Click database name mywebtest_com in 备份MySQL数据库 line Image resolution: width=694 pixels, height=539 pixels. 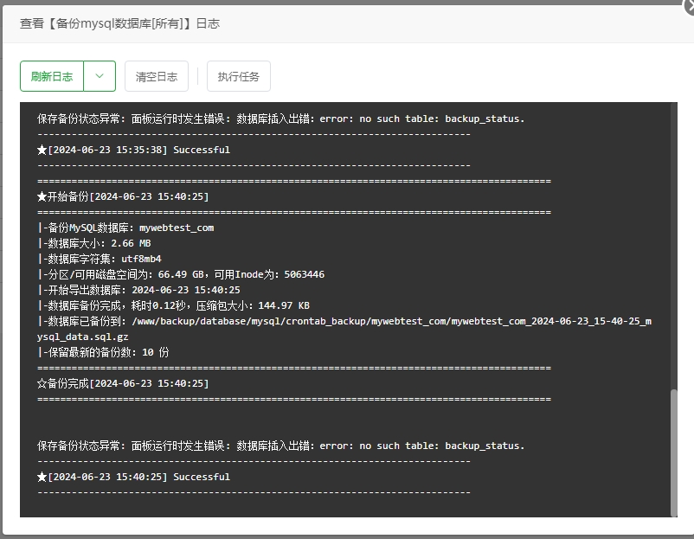click(177, 228)
